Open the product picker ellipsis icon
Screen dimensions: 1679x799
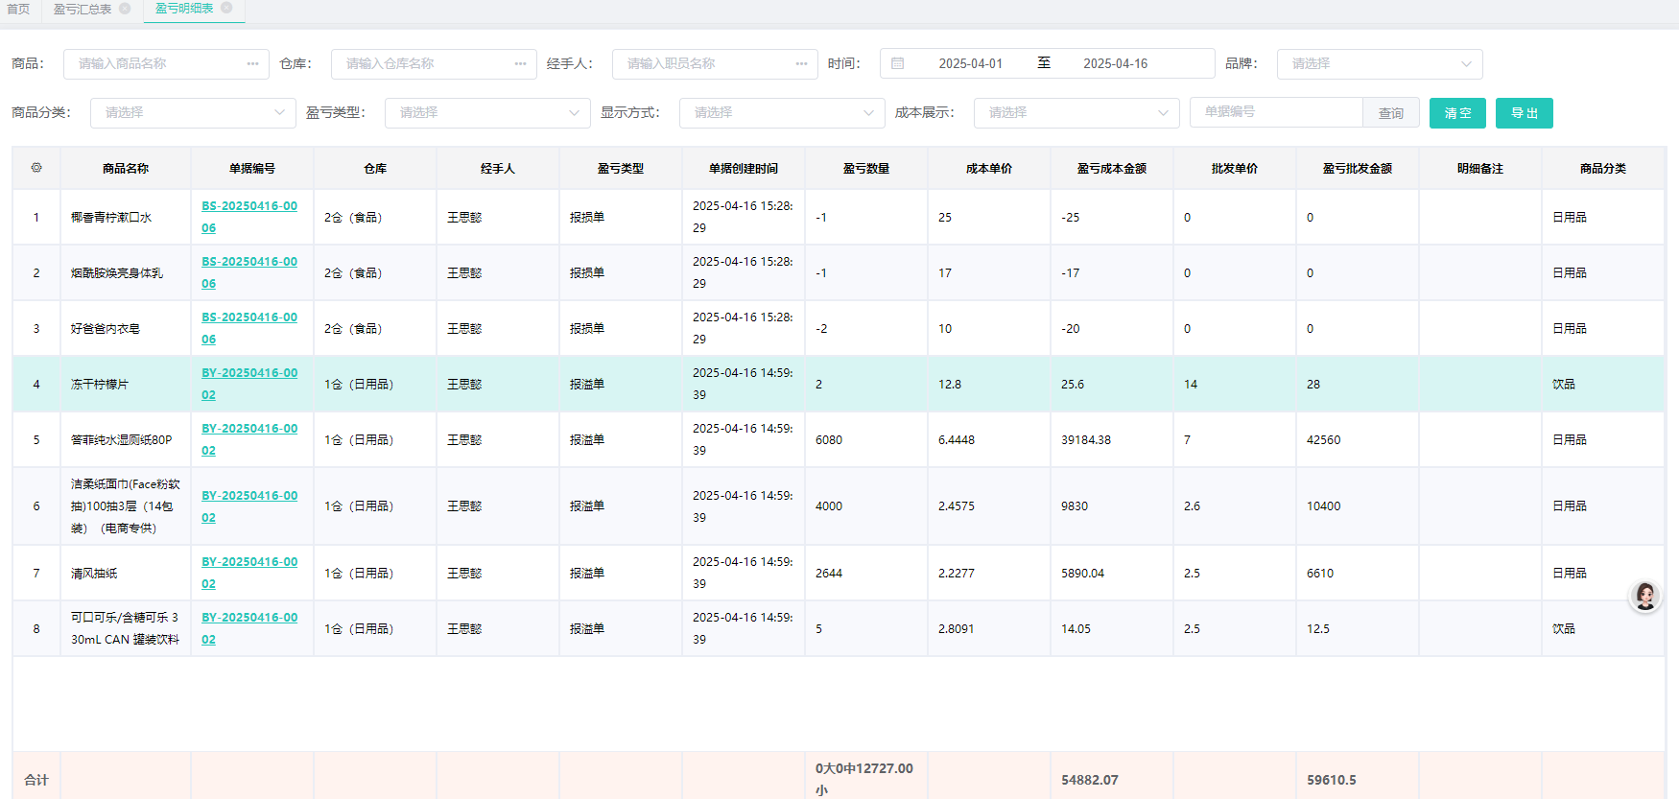[252, 64]
